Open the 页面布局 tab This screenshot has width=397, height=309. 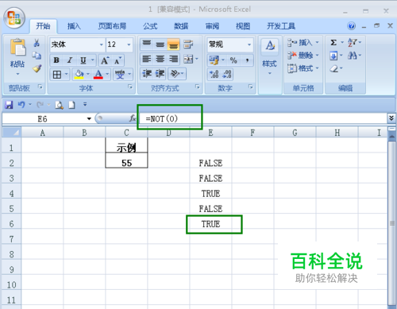coord(112,26)
